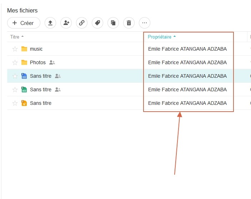Click the Photos folder shared icon
Viewport: 251px width, 199px height.
[x=52, y=62]
